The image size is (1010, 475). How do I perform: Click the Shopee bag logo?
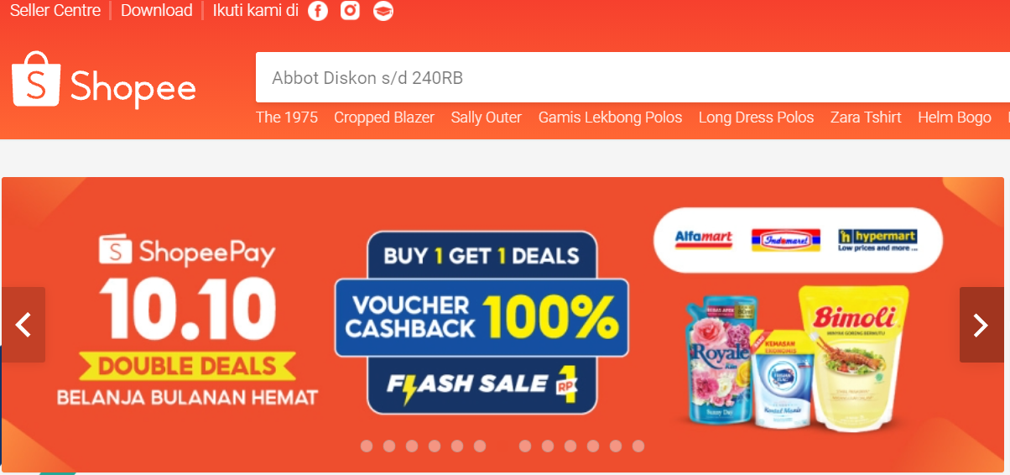click(x=36, y=80)
